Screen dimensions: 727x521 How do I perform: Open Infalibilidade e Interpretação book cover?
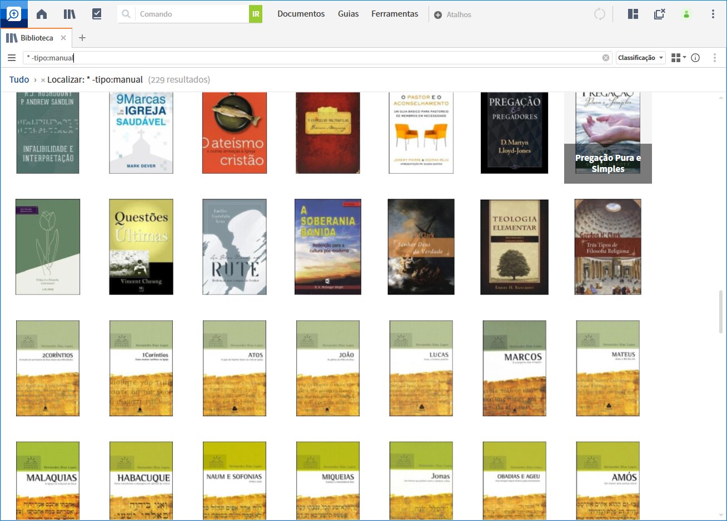coord(48,133)
